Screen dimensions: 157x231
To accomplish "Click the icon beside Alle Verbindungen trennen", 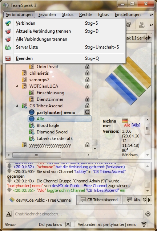I will [x=8, y=39].
